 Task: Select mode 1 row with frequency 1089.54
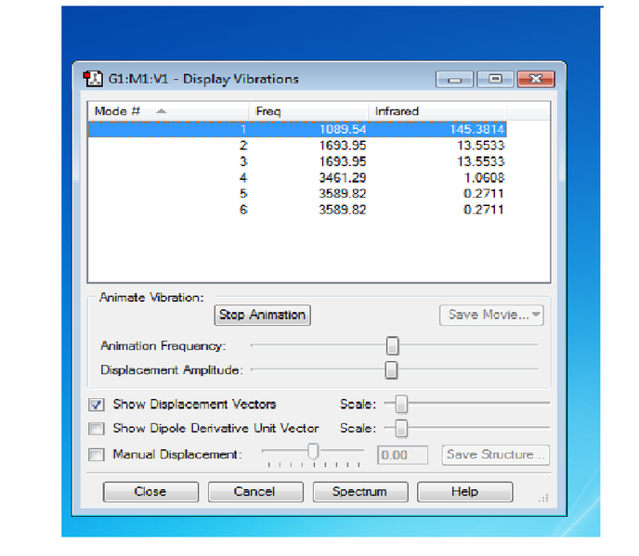coord(297,129)
